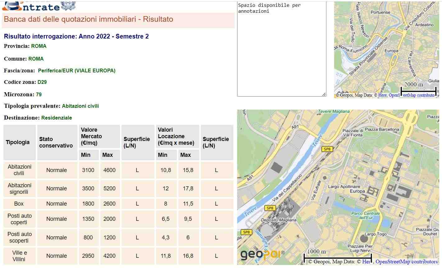Click the A91 road label near Piazzale di Val Fiorita
The image size is (442, 268).
(x=295, y=127)
